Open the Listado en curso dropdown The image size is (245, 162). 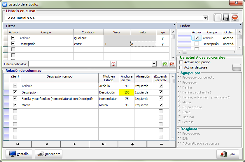(205, 18)
